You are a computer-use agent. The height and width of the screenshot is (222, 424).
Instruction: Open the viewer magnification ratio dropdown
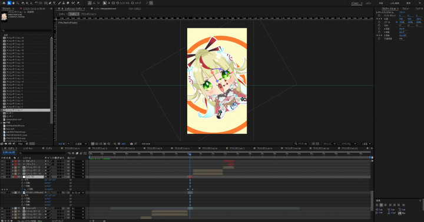pos(64,144)
